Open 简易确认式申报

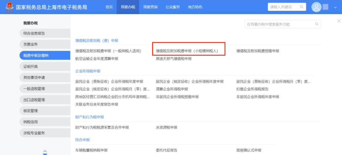[x=249, y=150]
